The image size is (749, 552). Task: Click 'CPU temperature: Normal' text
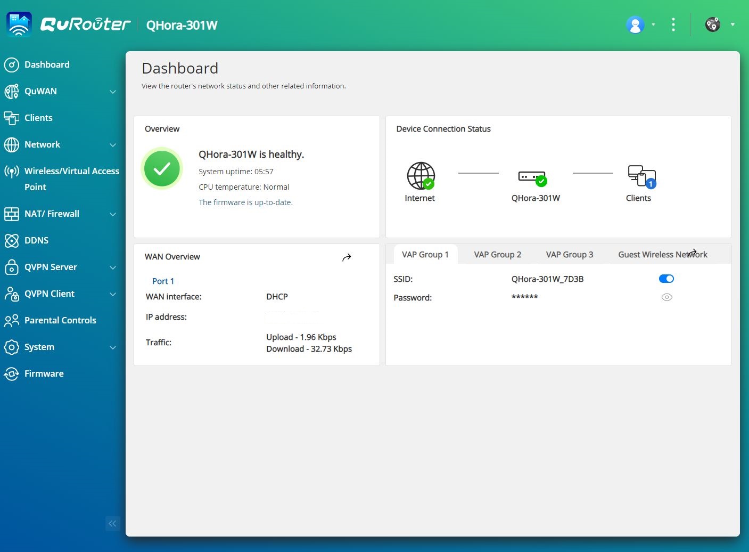(244, 187)
